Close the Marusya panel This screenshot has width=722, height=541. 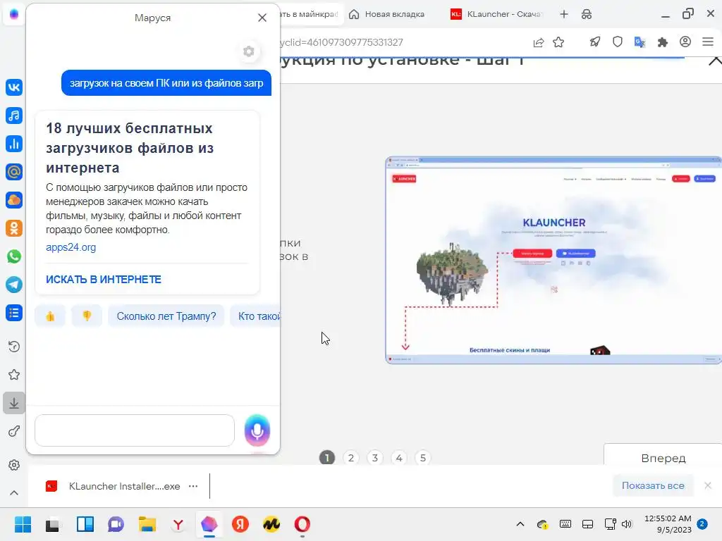tap(262, 18)
